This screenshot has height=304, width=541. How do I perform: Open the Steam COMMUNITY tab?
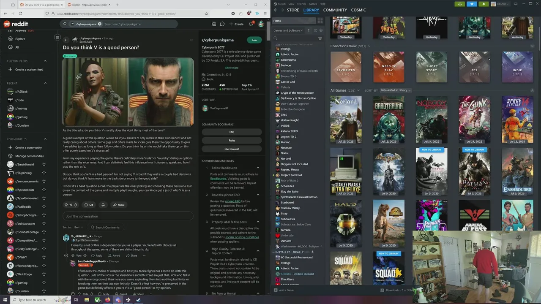[x=335, y=10]
